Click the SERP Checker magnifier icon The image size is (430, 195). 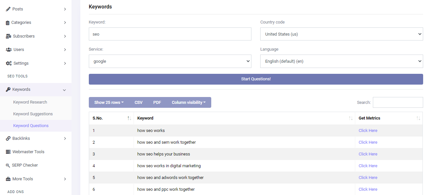click(x=8, y=165)
